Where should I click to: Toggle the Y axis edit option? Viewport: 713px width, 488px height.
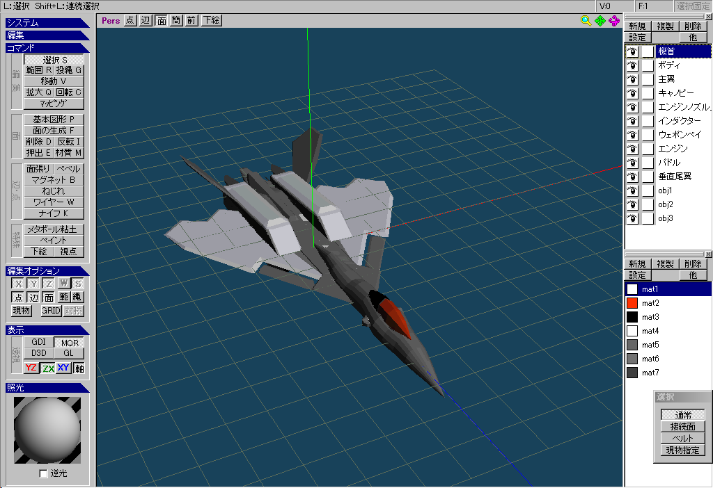(x=33, y=284)
